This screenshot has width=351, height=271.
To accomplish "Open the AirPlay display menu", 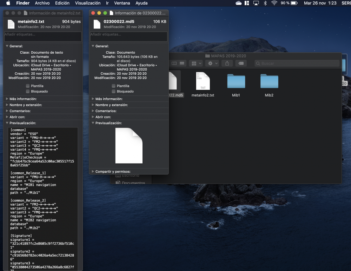I will (x=256, y=3).
